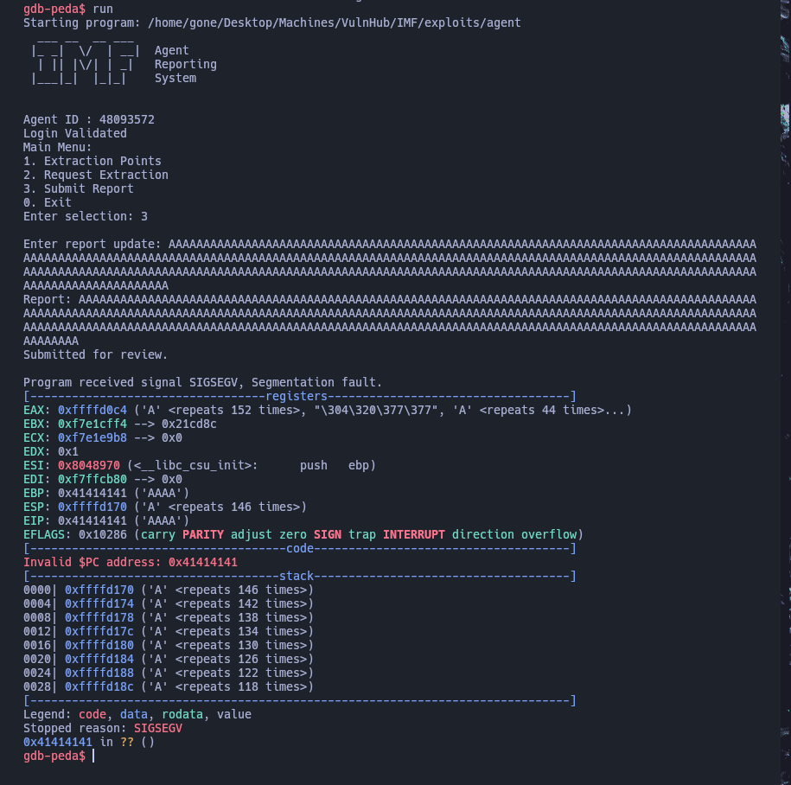
Task: Click the 'Stopped reason: SIGSEGV' line
Action: coord(103,728)
